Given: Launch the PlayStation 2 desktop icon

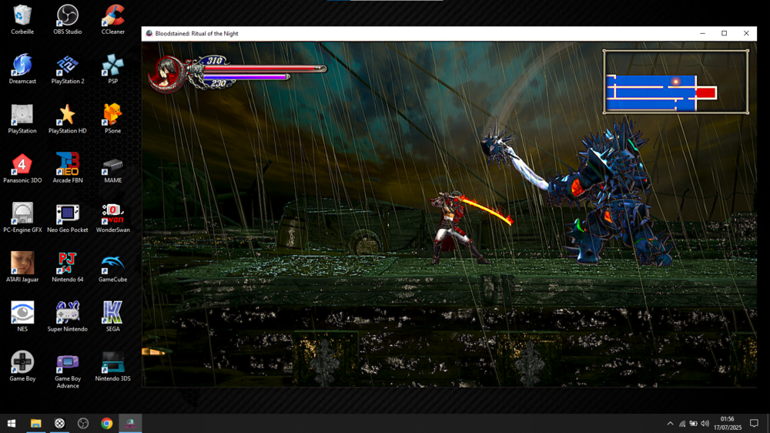Looking at the screenshot, I should coord(68,65).
